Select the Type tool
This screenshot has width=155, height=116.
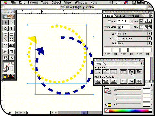12,29
